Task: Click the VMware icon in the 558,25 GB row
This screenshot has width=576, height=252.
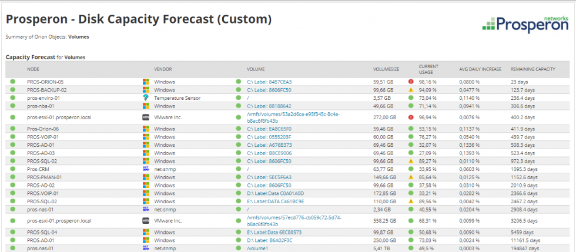Action: tap(146, 221)
